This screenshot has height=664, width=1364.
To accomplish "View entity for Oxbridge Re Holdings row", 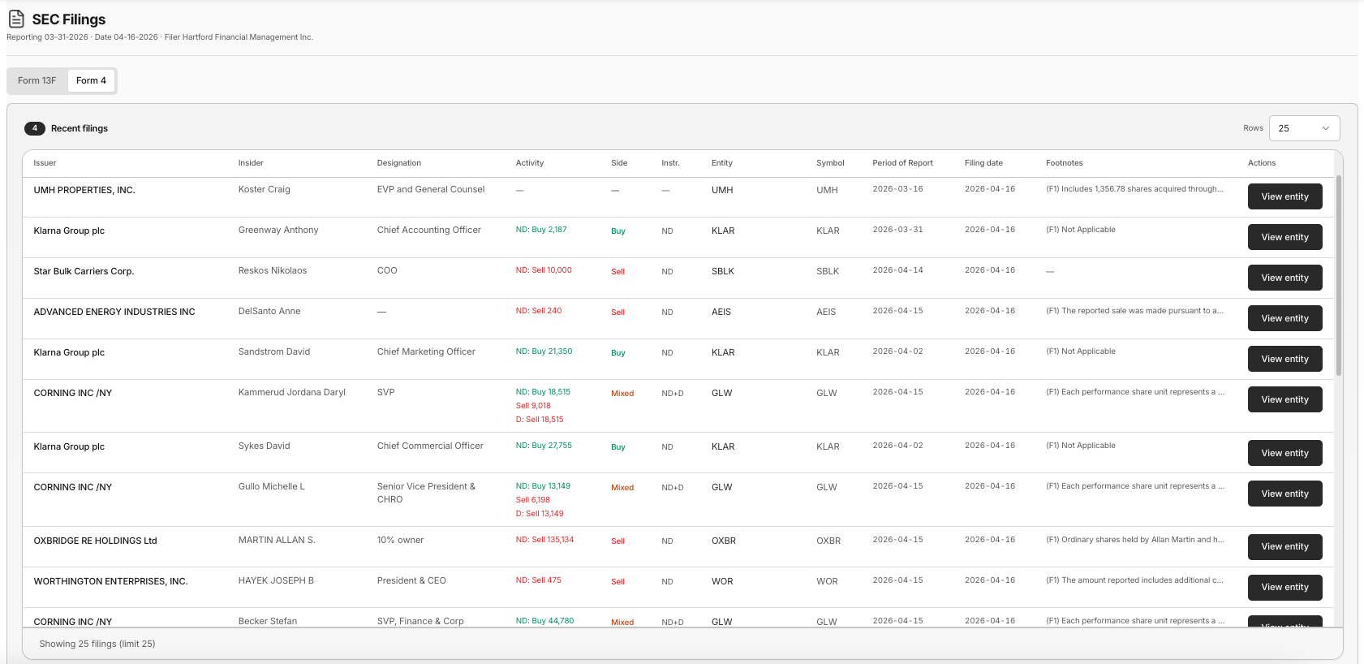I will pyautogui.click(x=1284, y=546).
